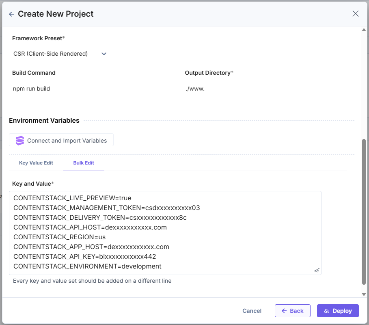Switch to the Key Value Edit tab
This screenshot has height=325, width=369.
click(36, 163)
